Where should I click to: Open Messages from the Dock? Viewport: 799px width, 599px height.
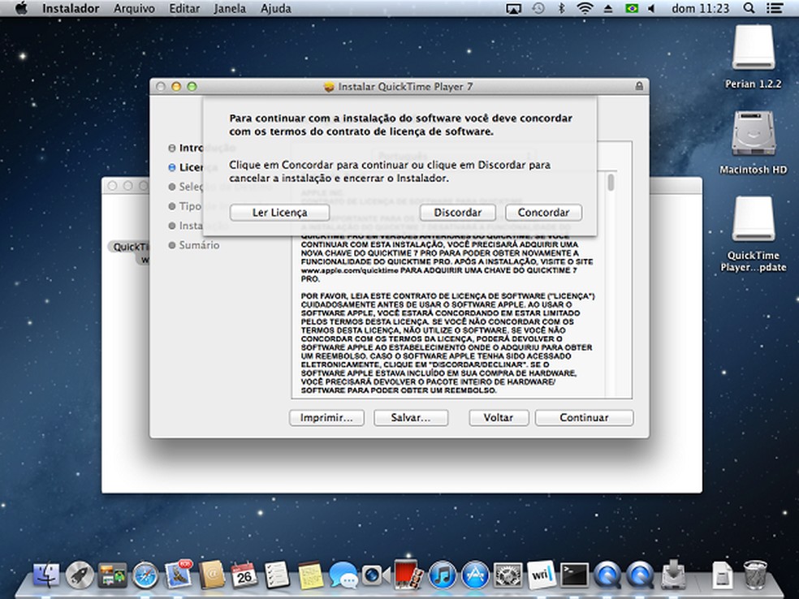coord(342,579)
